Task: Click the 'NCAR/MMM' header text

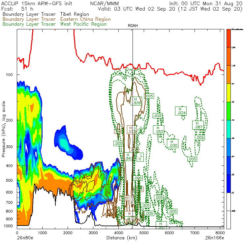Action: coord(105,3)
